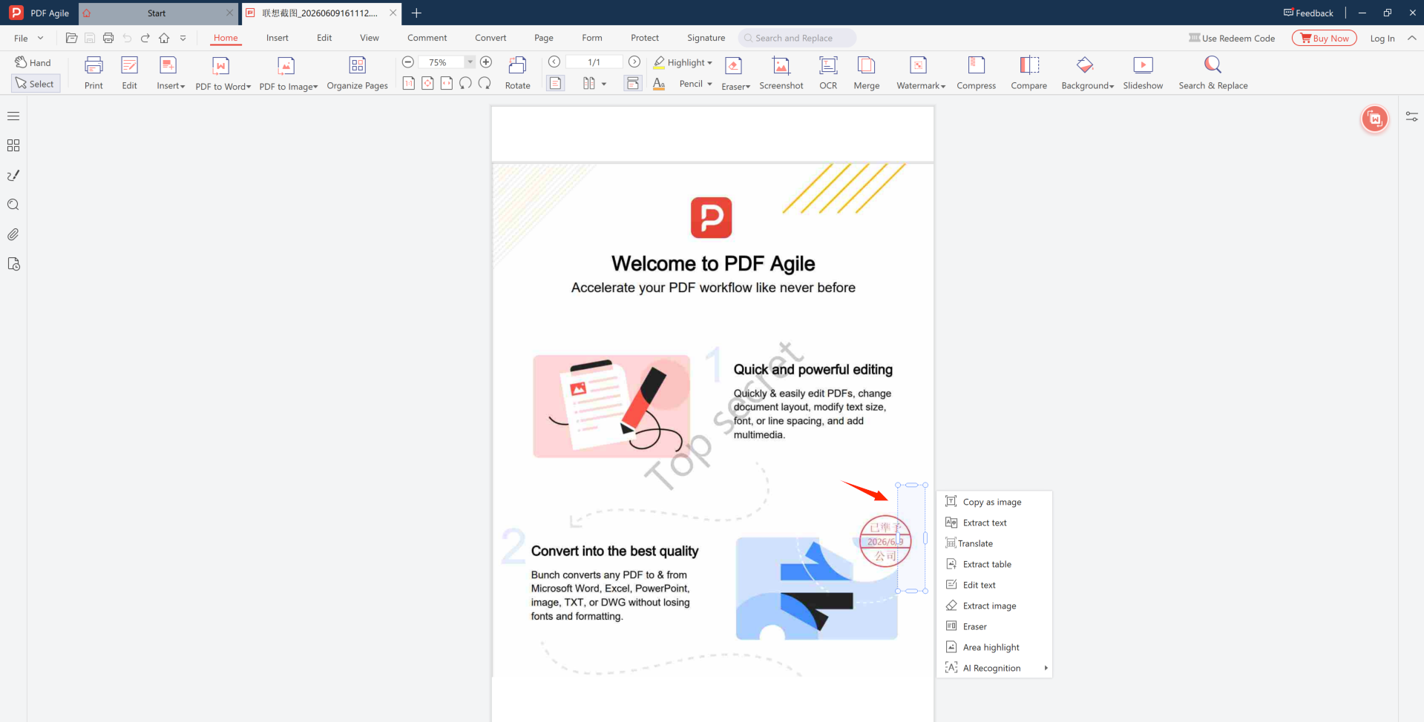Toggle continuous scrolling mode icon

pyautogui.click(x=632, y=83)
